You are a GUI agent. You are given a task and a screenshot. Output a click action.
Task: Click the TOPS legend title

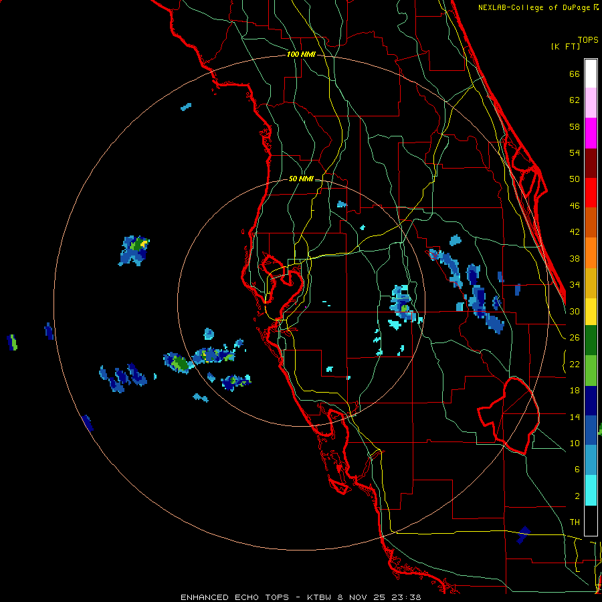[x=588, y=39]
